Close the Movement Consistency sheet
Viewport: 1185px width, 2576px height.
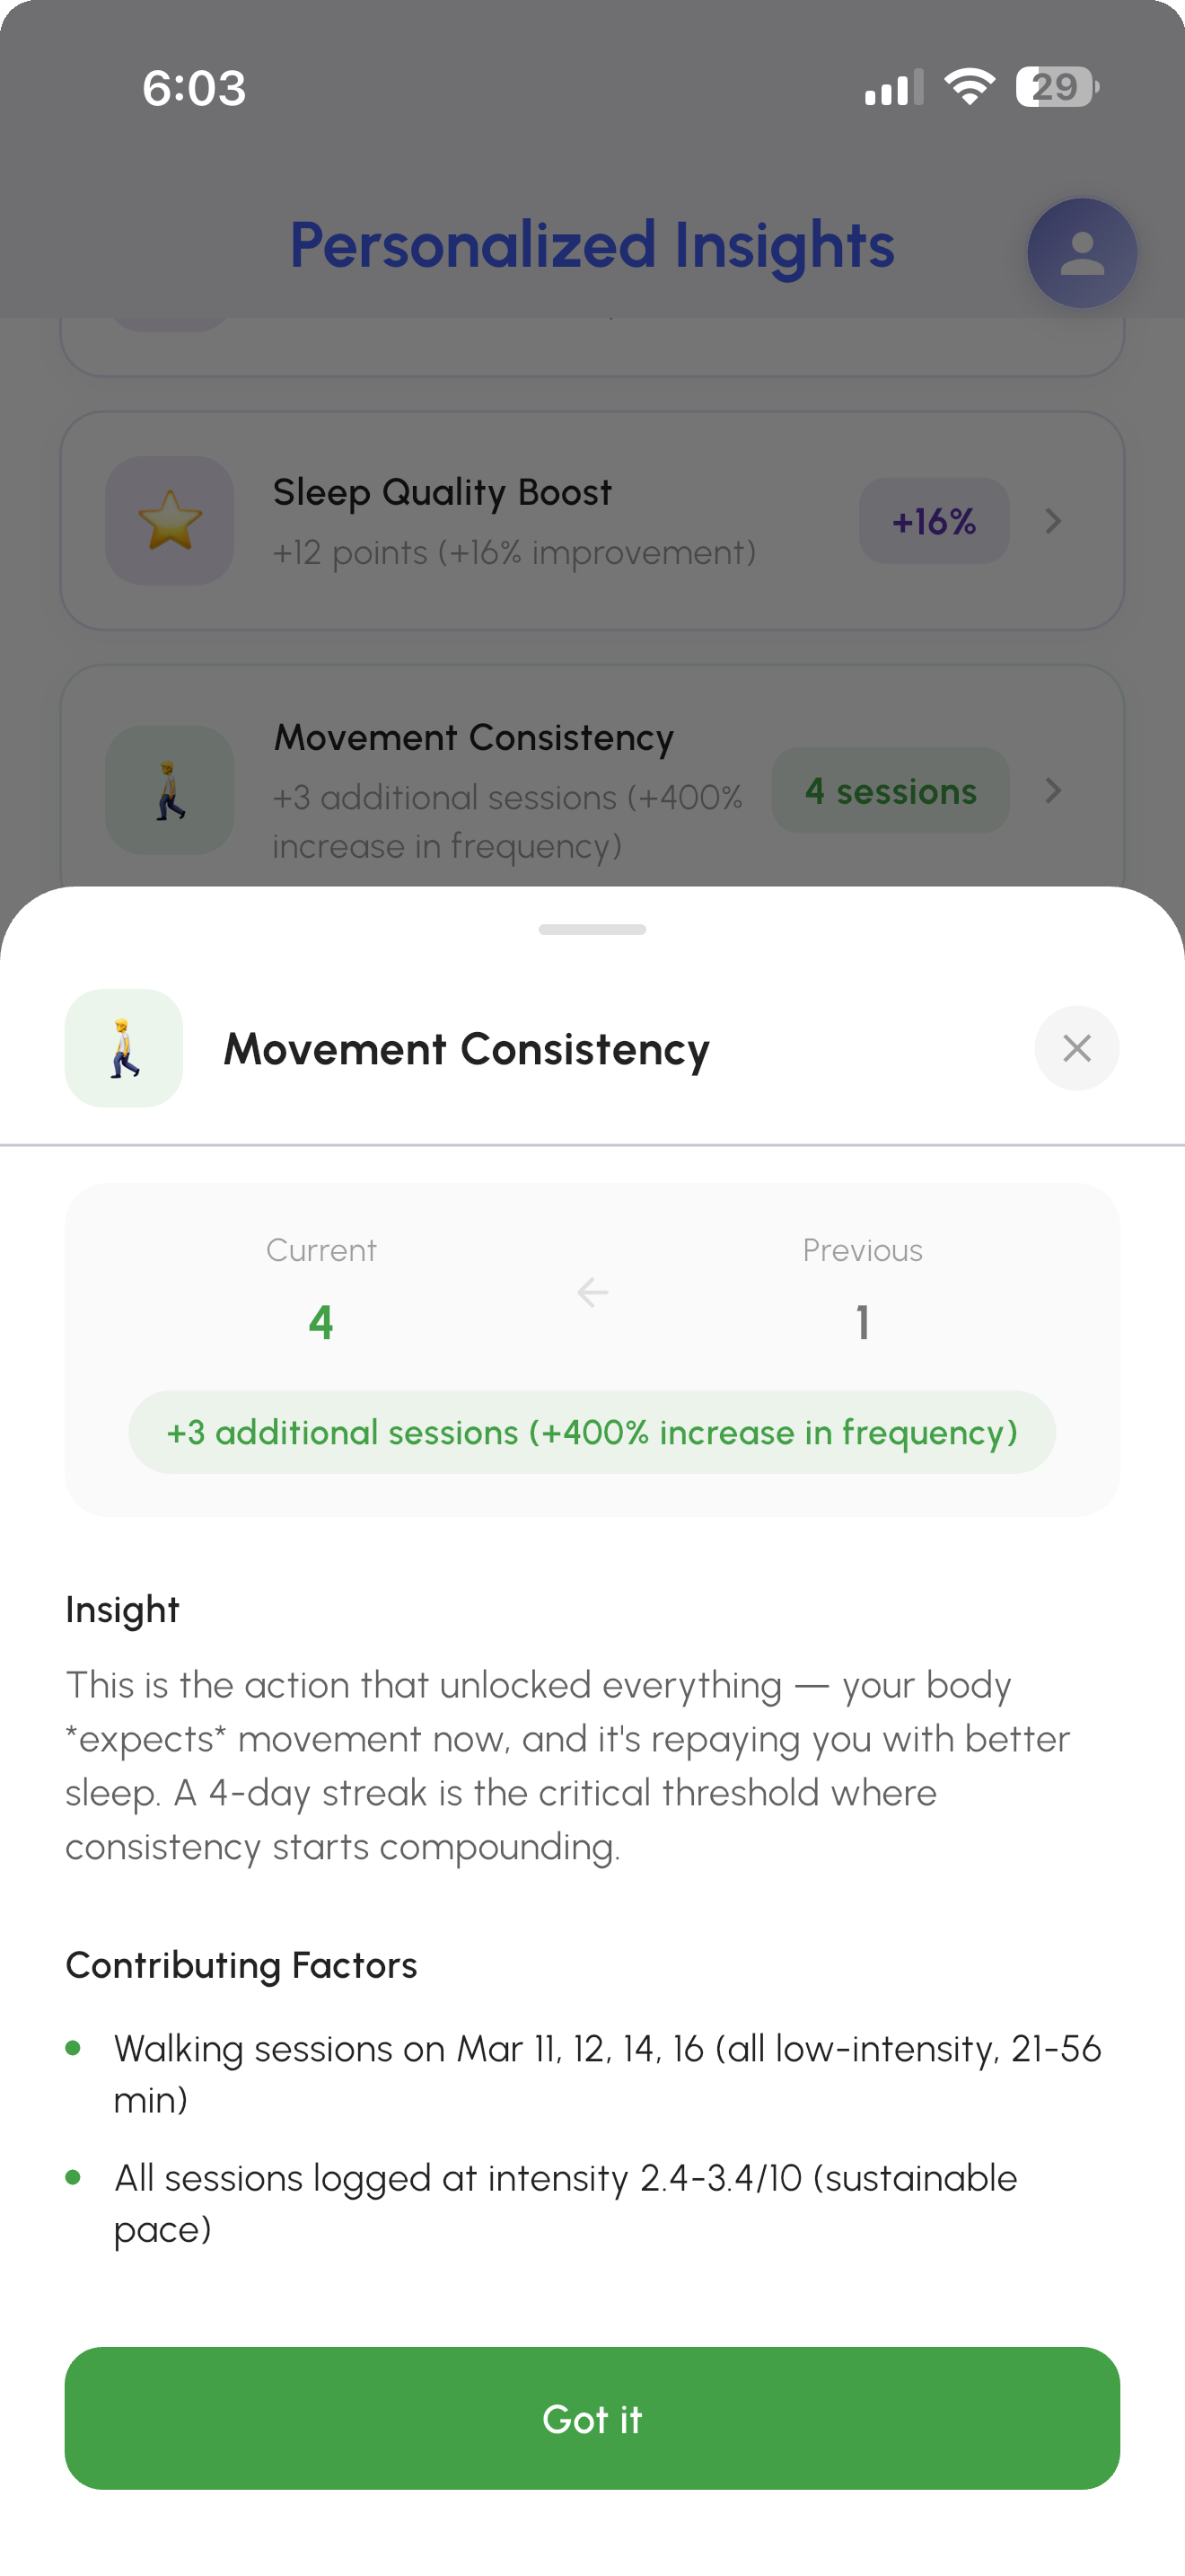tap(1077, 1048)
